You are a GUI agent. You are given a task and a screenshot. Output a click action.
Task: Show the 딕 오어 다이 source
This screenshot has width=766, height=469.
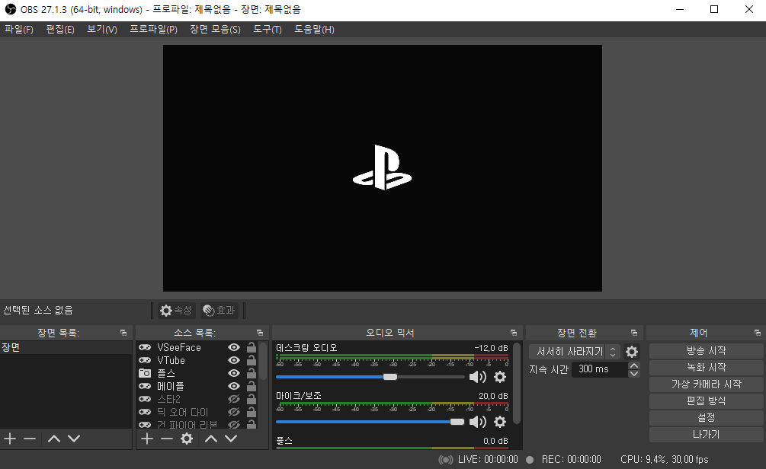pos(234,412)
